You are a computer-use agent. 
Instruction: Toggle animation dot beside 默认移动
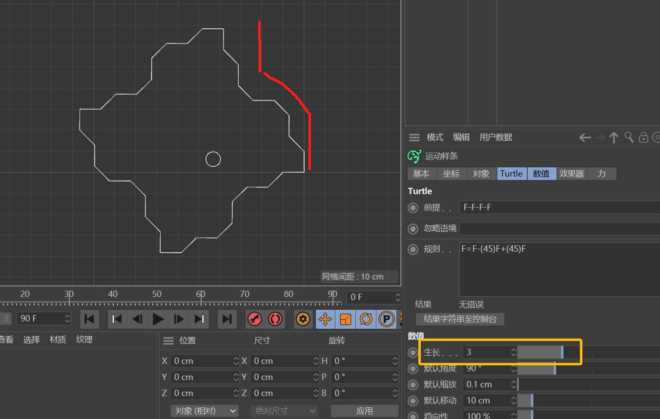pyautogui.click(x=413, y=400)
